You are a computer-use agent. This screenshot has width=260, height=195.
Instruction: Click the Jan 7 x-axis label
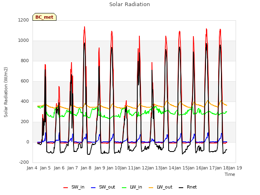pos(73,168)
